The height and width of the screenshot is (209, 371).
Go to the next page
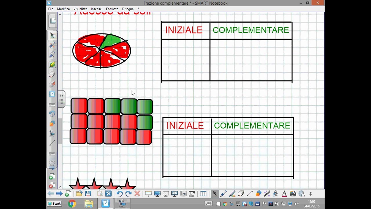pos(59,194)
